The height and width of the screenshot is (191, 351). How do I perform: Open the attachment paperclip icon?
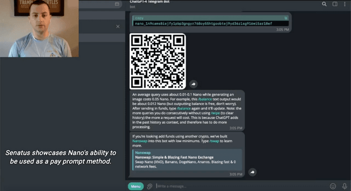pos(149,186)
